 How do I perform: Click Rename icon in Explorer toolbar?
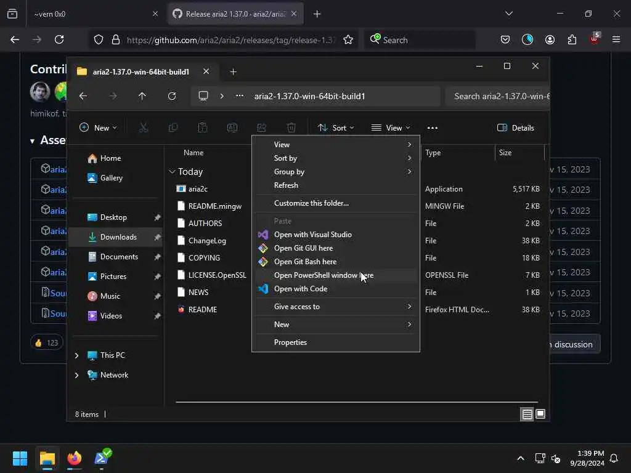(x=232, y=128)
